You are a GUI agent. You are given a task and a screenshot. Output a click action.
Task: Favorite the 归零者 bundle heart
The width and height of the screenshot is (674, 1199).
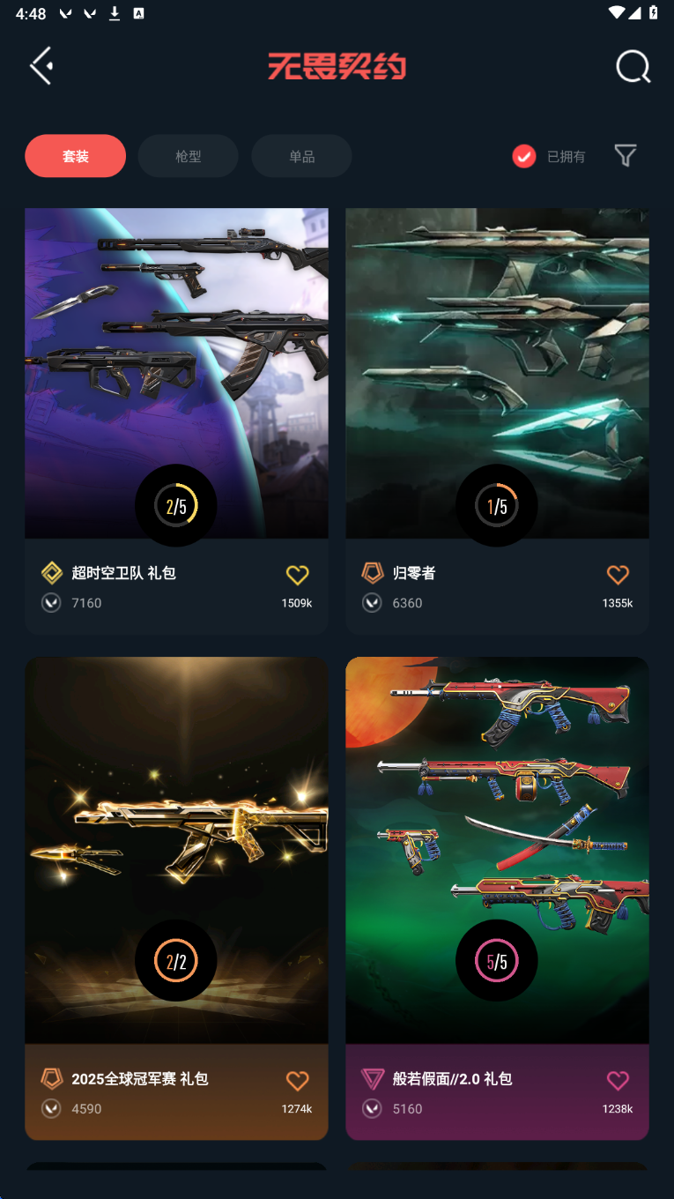pyautogui.click(x=618, y=575)
